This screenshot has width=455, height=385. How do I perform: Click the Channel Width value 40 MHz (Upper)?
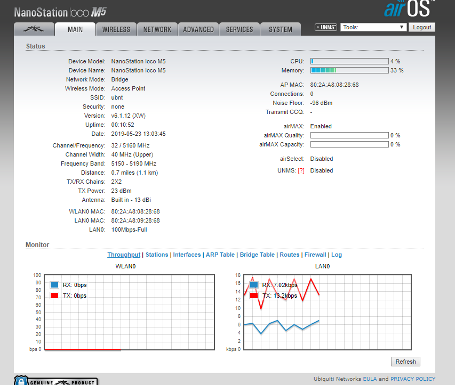[132, 155]
